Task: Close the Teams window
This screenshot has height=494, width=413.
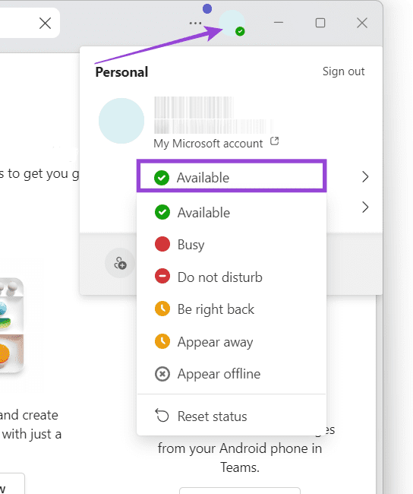Action: (x=362, y=23)
